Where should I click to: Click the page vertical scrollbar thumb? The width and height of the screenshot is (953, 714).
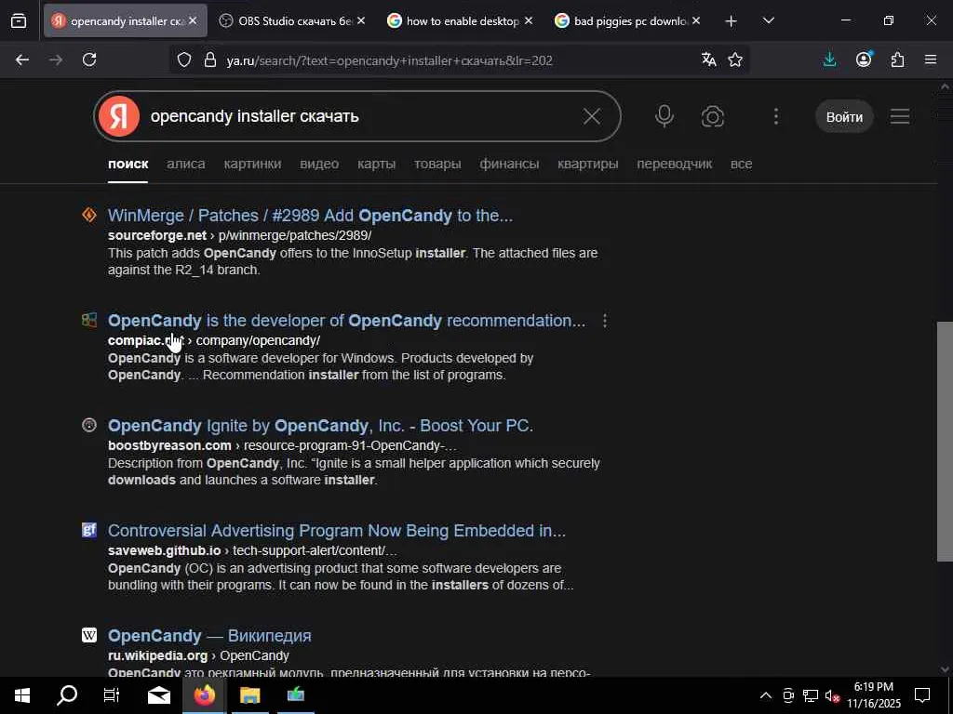pos(945,442)
